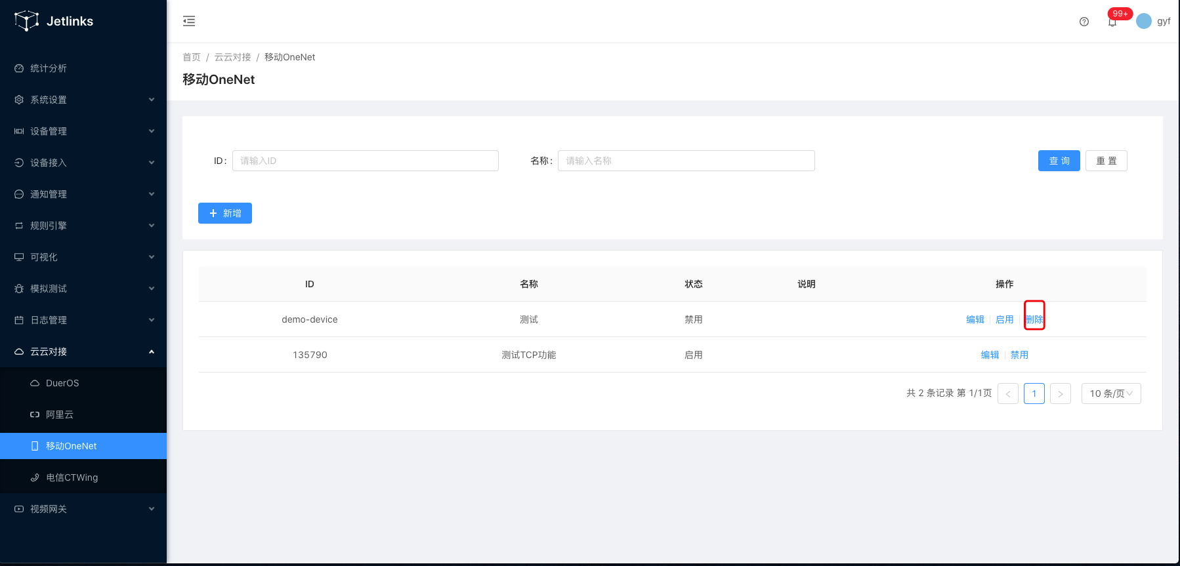Click the Jetlinks logo icon
Viewport: 1180px width, 566px height.
click(x=27, y=21)
